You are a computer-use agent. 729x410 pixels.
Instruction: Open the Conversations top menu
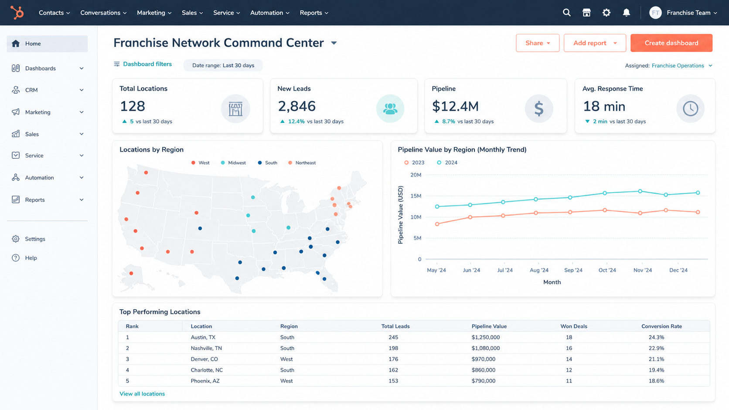pos(103,13)
